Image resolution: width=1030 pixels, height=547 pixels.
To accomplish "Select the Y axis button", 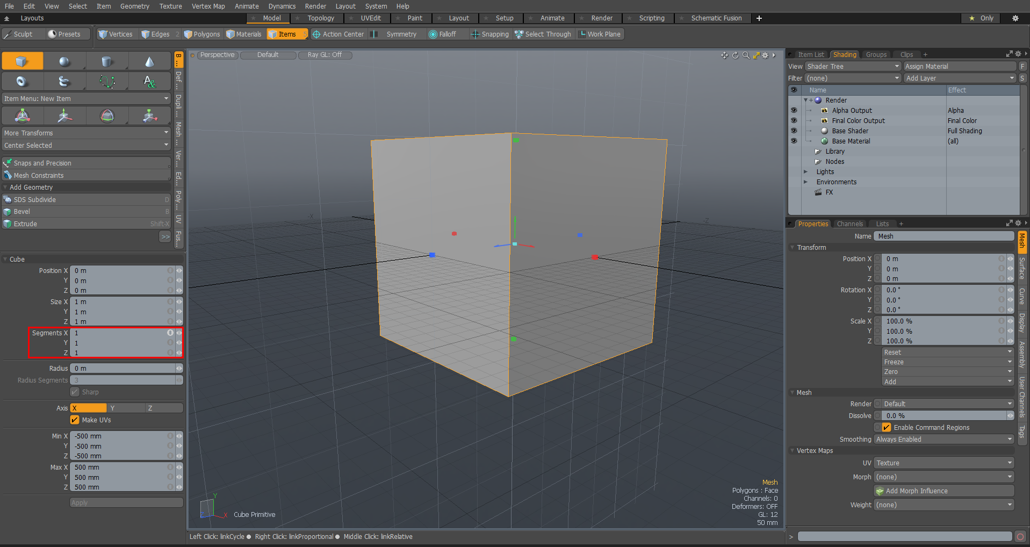I will point(126,408).
